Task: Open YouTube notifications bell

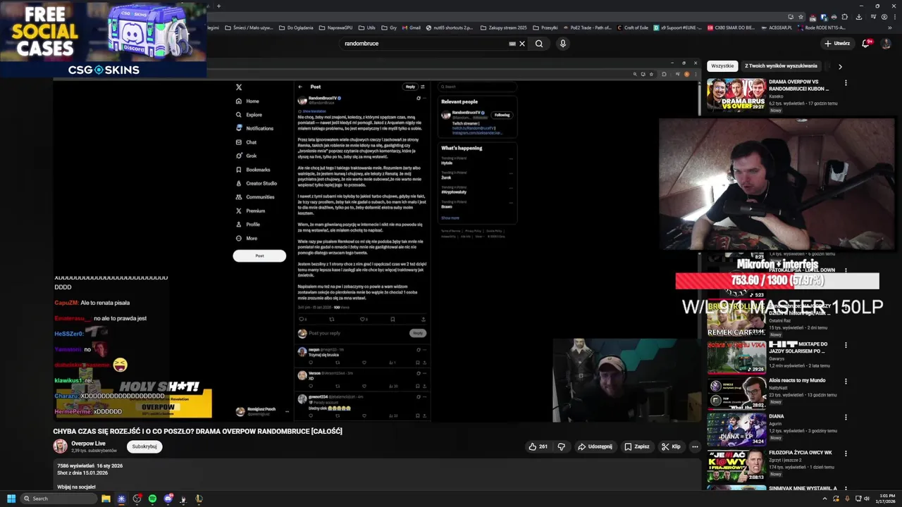Action: tap(867, 44)
